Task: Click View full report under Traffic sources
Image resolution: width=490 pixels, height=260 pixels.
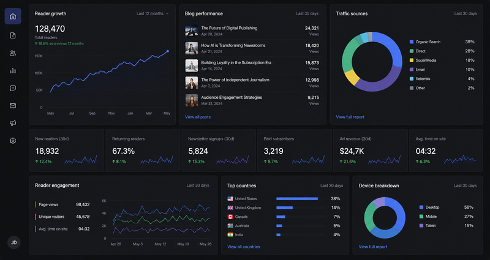Action: point(350,117)
